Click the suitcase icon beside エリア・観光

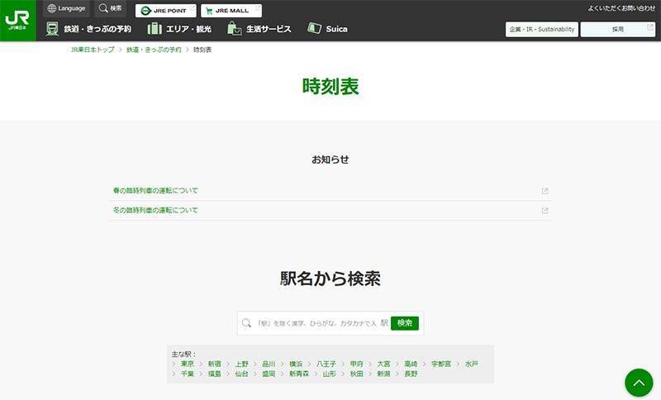(x=155, y=29)
